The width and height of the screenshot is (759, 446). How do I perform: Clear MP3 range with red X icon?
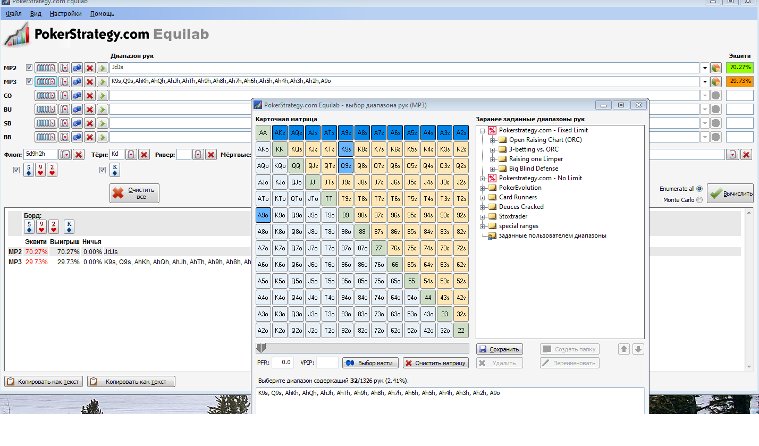click(x=90, y=82)
